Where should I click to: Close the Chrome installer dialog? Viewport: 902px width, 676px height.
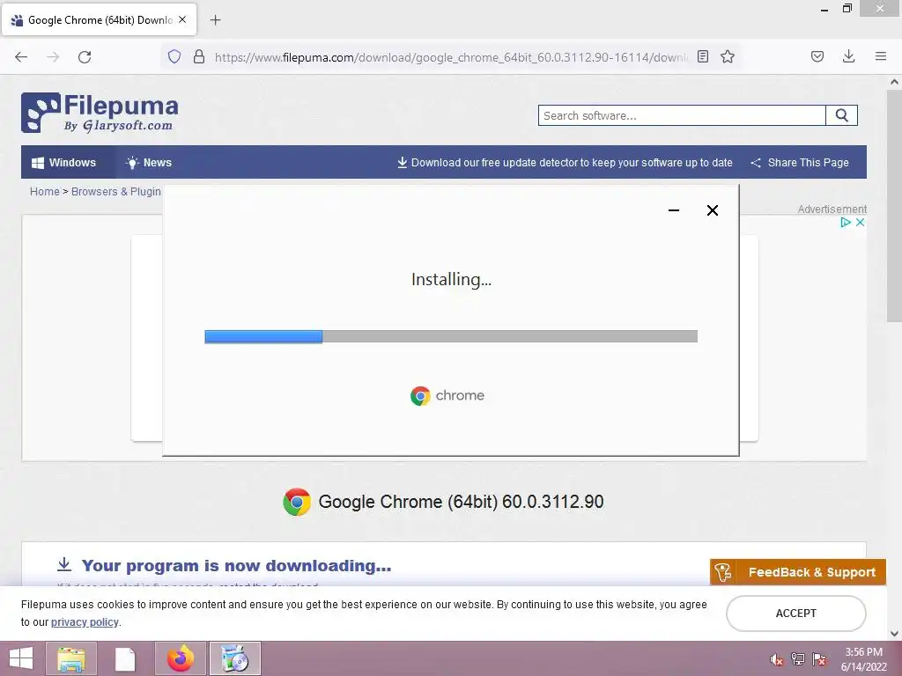tap(712, 210)
